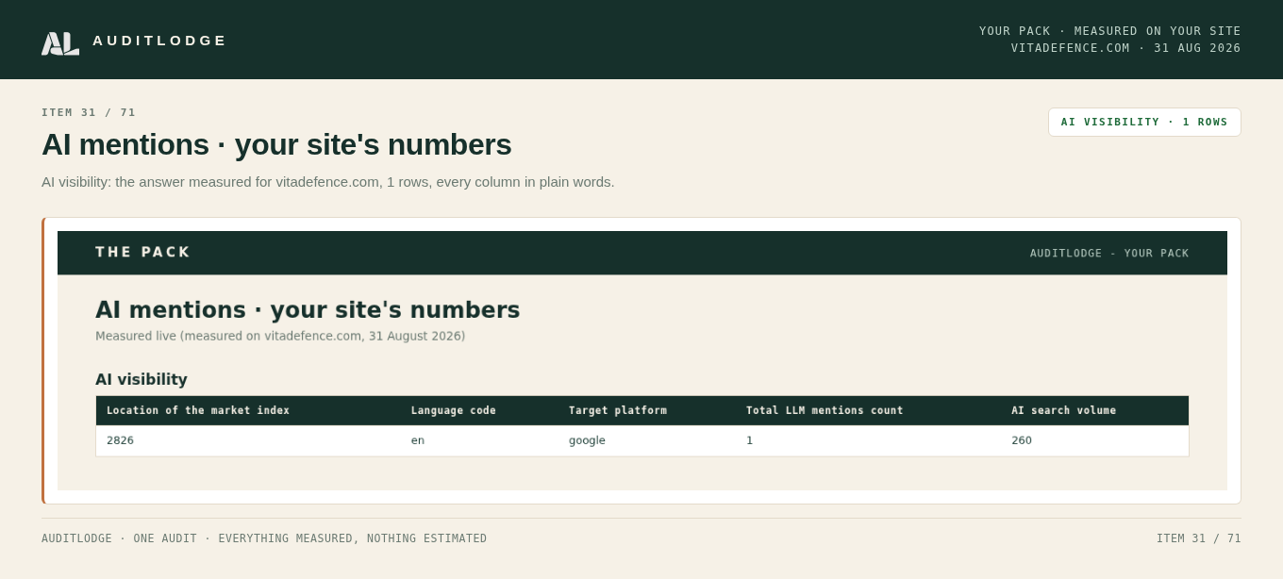Click the Measured live date line
The height and width of the screenshot is (579, 1283).
(280, 336)
